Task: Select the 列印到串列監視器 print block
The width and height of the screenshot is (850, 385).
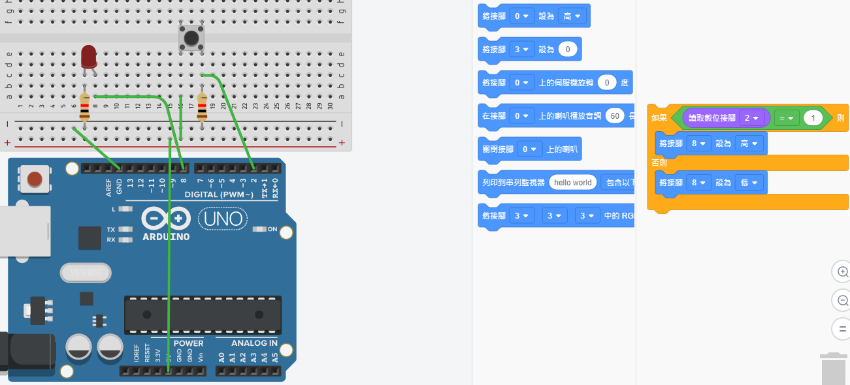Action: [x=513, y=183]
